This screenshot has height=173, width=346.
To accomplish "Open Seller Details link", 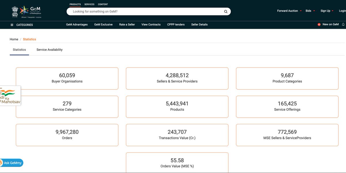I will tap(199, 25).
